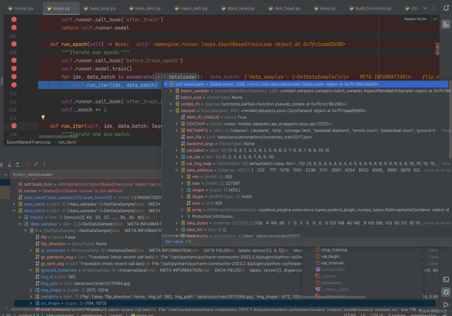Image resolution: width=452 pixels, height=316 pixels.
Task: Toggle breakpoint on self.runner.model.train() line
Action: tap(14, 69)
